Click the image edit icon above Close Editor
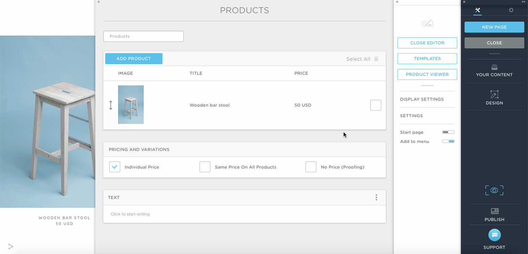The image size is (528, 254). pos(427,23)
